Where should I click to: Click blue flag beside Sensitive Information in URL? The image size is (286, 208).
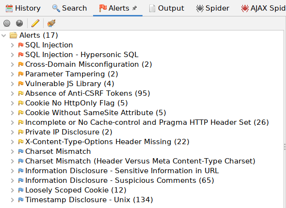pyautogui.click(x=21, y=171)
